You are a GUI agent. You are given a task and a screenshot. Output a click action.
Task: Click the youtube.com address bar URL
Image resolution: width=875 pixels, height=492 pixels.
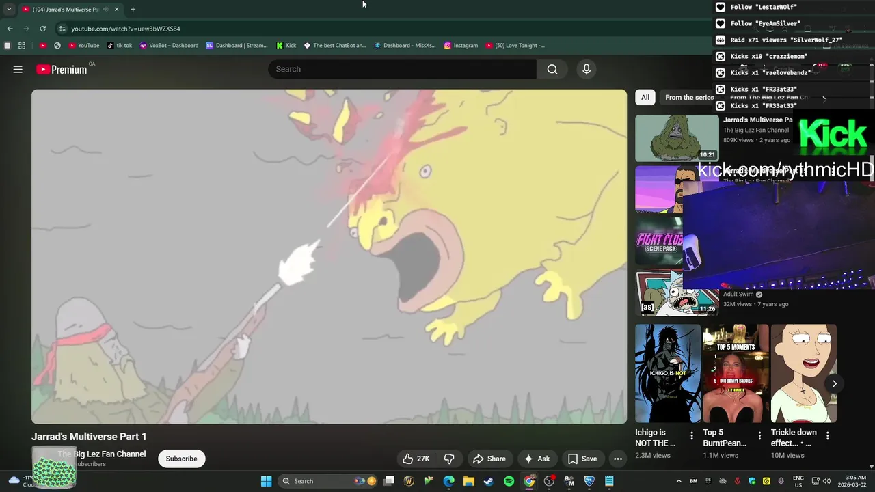(x=126, y=29)
